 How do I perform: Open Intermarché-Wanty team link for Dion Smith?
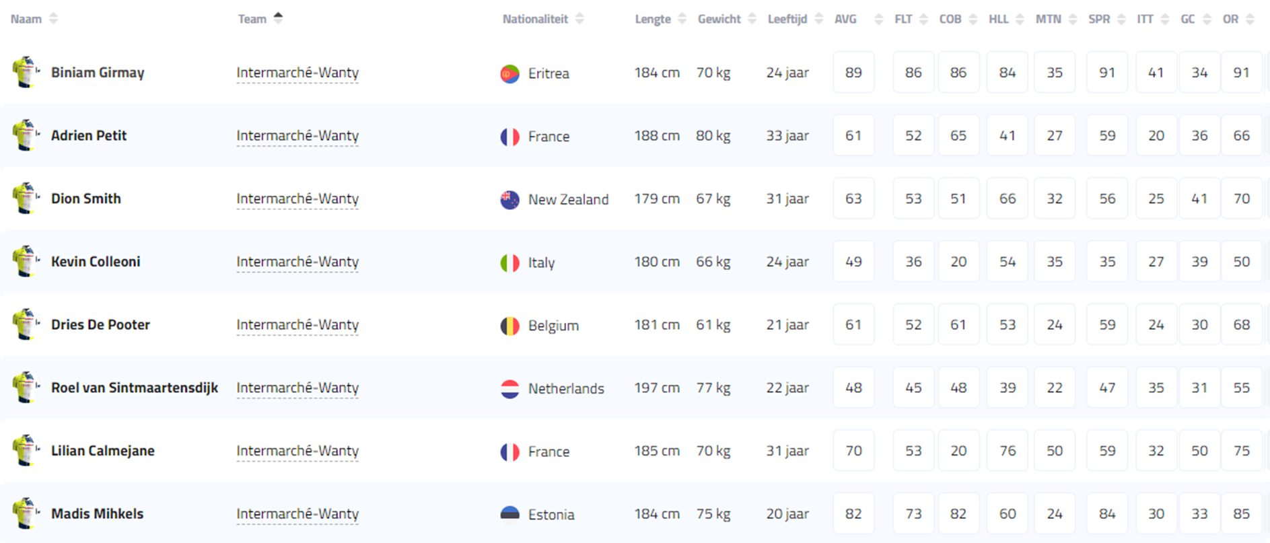coord(297,198)
